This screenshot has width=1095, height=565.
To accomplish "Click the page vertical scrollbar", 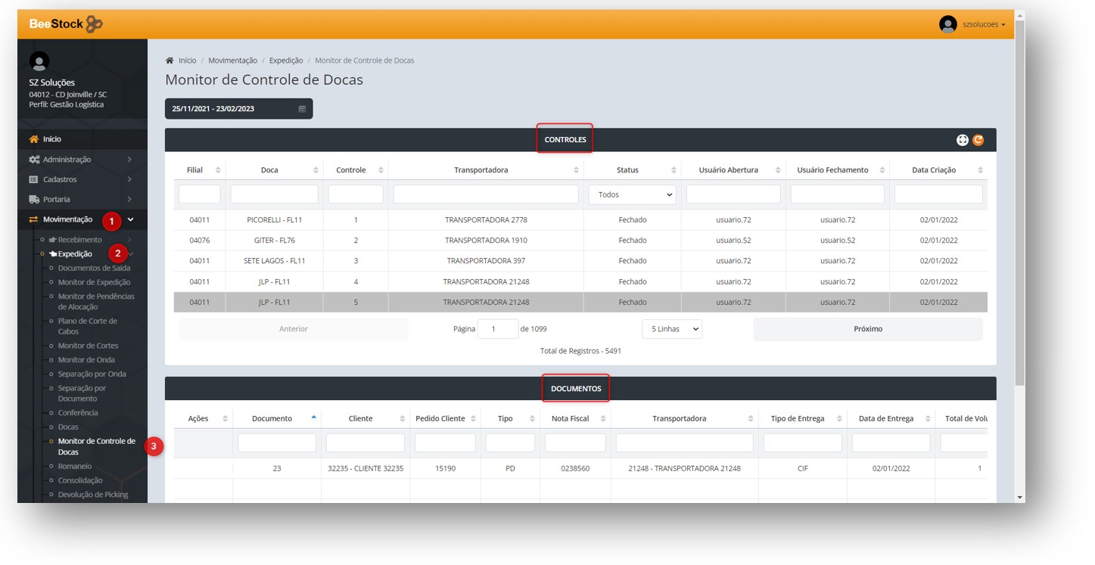I will [1019, 227].
